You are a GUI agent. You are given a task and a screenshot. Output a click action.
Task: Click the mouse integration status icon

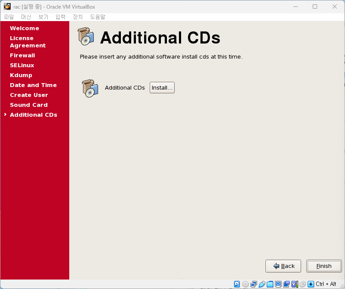tap(303, 284)
